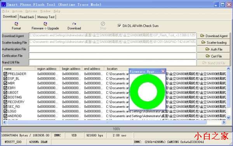Click the Scatter-loading browse button
The height and width of the screenshot is (146, 233).
[214, 42]
